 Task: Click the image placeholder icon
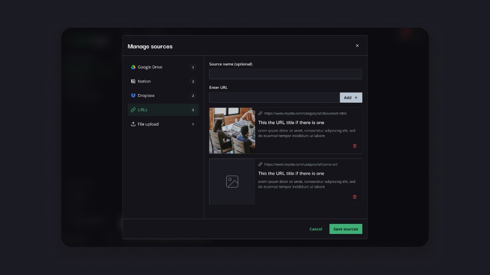(232, 181)
